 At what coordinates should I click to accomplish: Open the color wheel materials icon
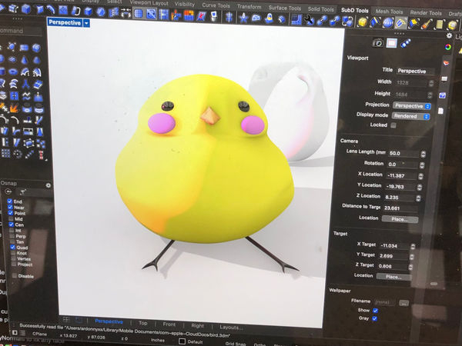[448, 47]
